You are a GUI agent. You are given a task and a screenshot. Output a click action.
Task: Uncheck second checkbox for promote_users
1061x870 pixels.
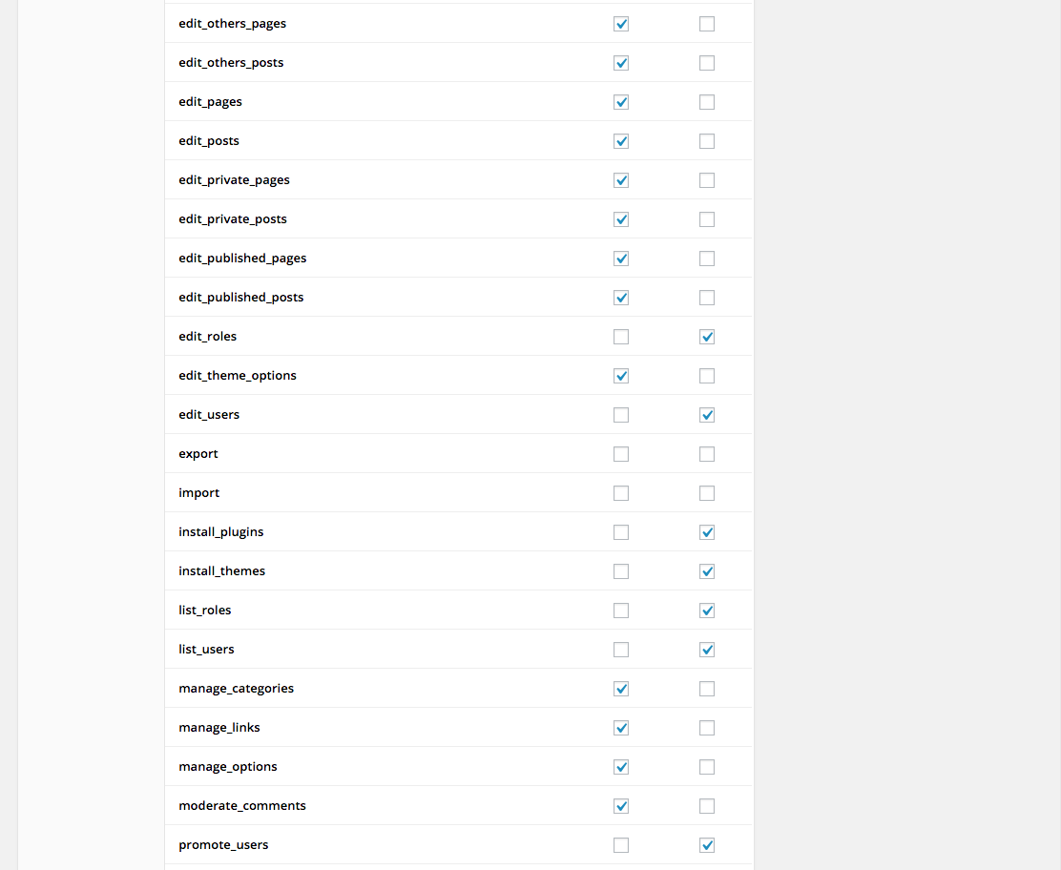point(706,845)
